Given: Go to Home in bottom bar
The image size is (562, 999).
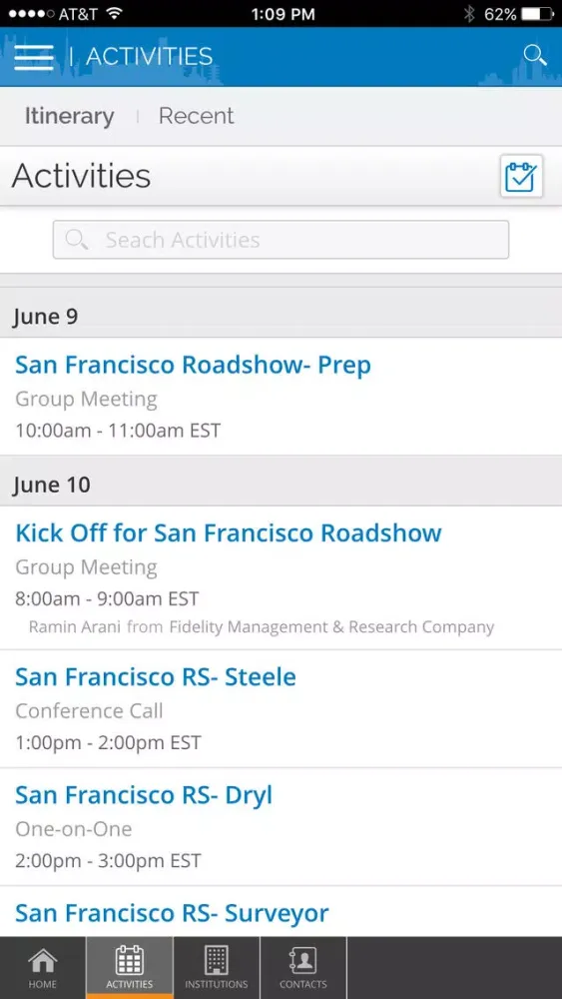Looking at the screenshot, I should point(43,967).
